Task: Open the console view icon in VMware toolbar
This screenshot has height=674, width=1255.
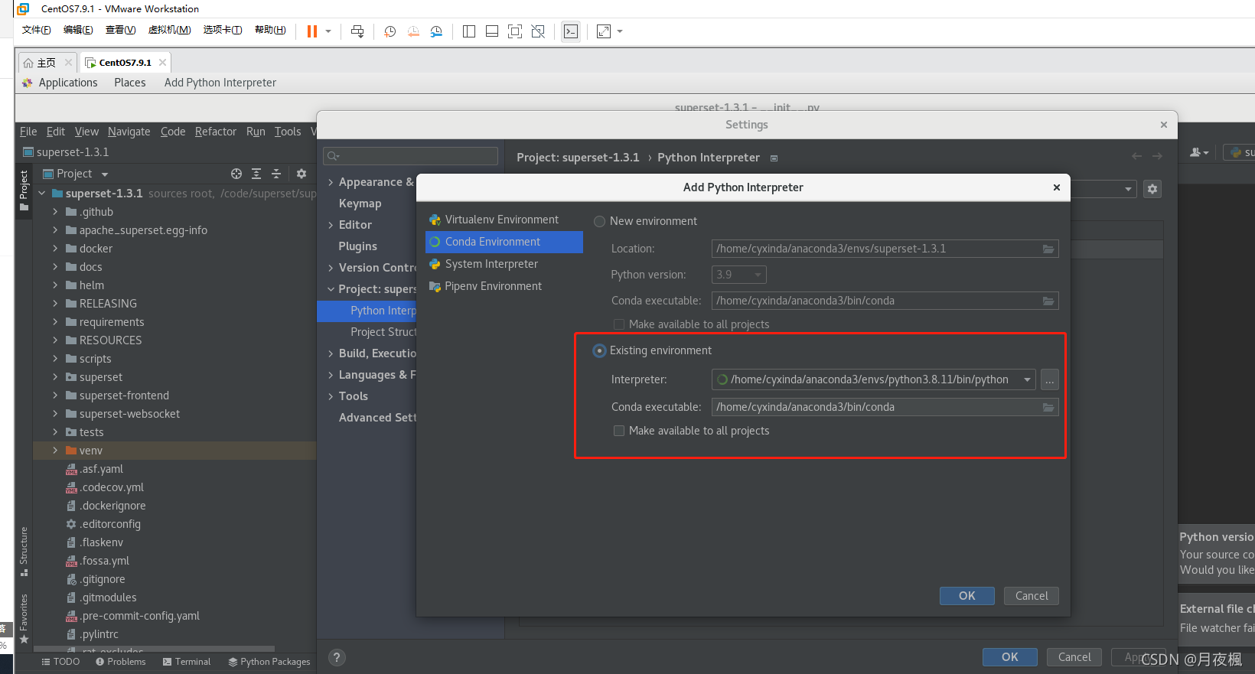Action: (x=571, y=31)
